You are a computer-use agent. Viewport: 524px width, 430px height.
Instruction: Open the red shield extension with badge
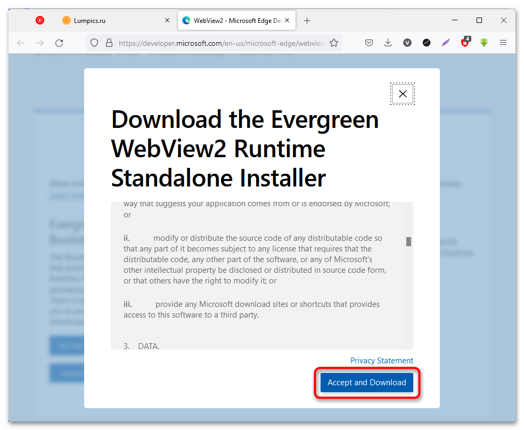[465, 43]
